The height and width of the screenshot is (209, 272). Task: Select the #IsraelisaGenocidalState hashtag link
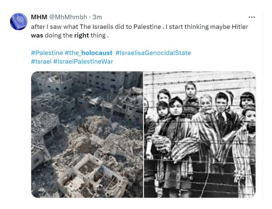153,53
